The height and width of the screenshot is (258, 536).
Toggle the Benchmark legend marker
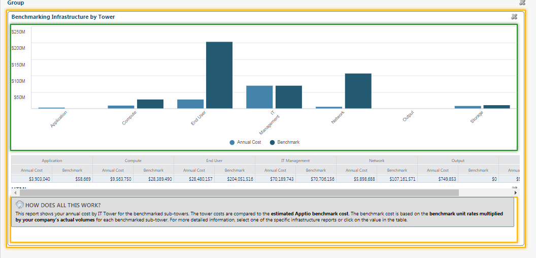click(272, 142)
